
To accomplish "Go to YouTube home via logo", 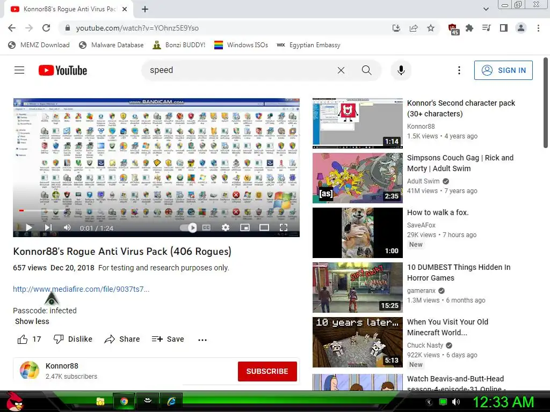I will pyautogui.click(x=63, y=70).
